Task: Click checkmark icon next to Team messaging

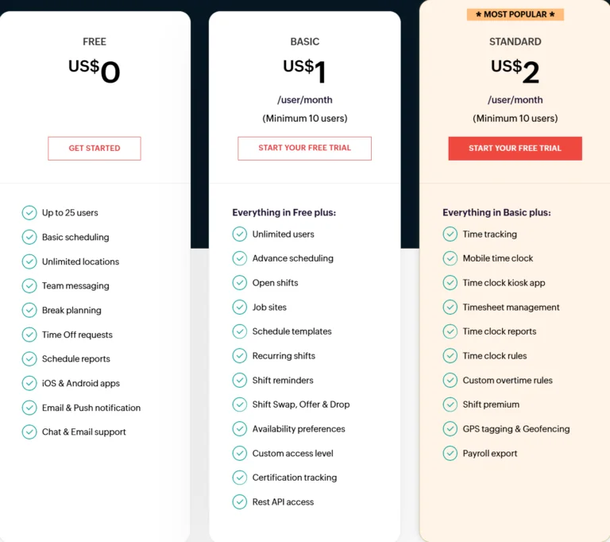Action: [29, 286]
